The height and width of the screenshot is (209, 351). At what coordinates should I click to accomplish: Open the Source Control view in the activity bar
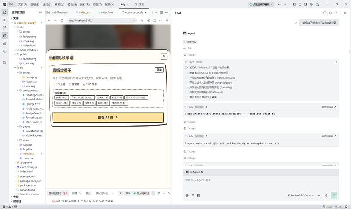coord(5,28)
